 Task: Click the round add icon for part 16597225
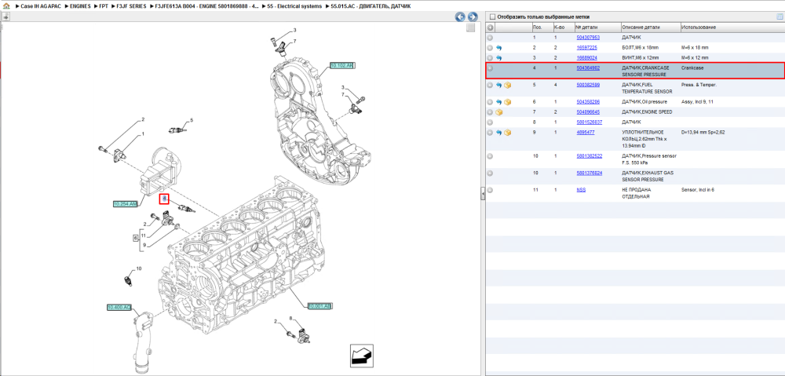click(490, 48)
